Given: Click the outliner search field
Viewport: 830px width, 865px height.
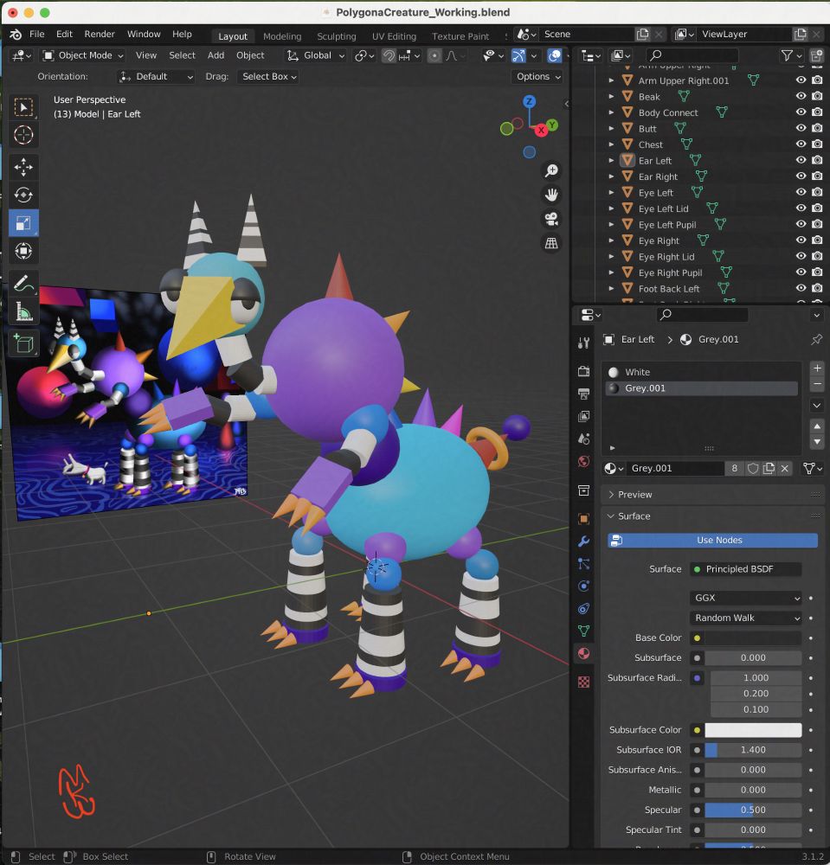Looking at the screenshot, I should pos(692,55).
